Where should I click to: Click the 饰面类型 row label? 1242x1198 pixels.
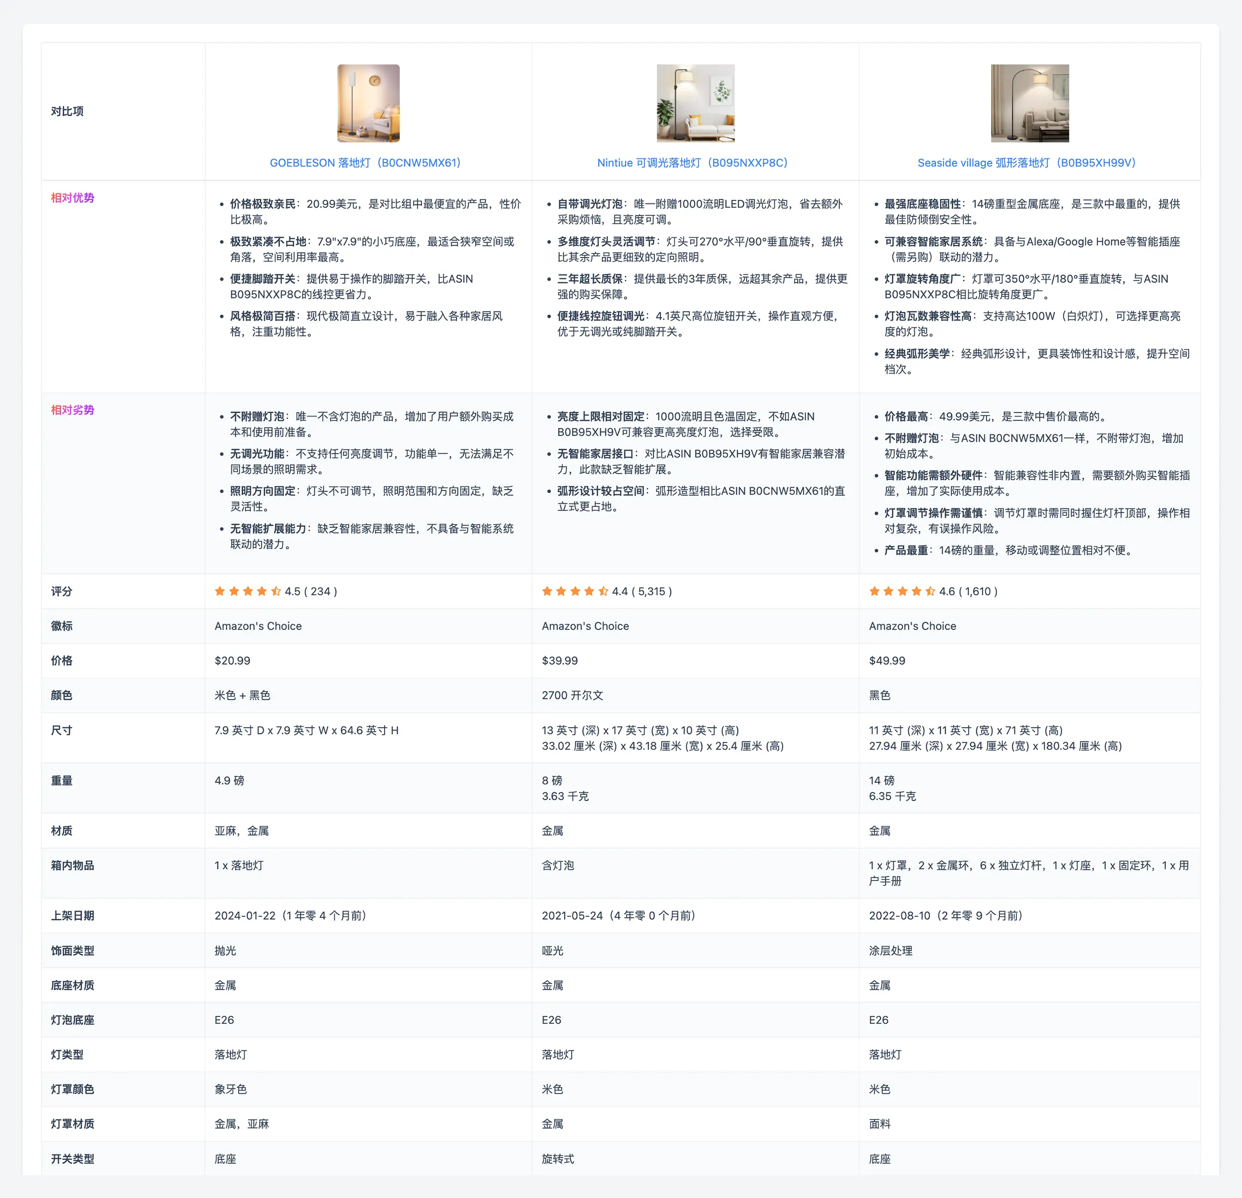pyautogui.click(x=72, y=950)
